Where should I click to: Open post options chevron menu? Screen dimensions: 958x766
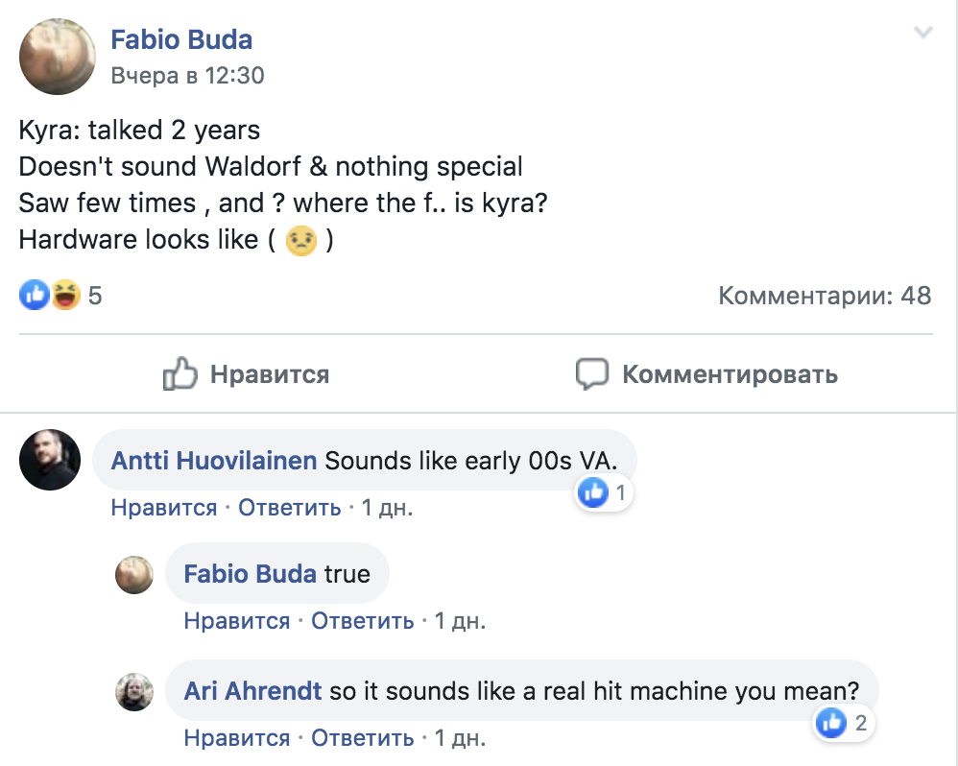pos(923,34)
